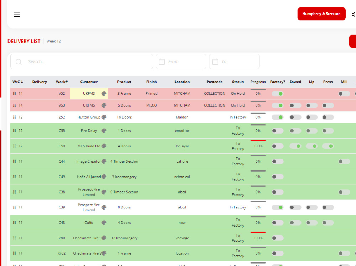Click the 'Primed' finish cell
The width and height of the screenshot is (356, 266).
(x=151, y=93)
